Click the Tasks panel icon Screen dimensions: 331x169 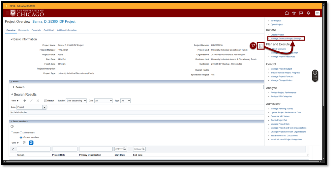260,46
